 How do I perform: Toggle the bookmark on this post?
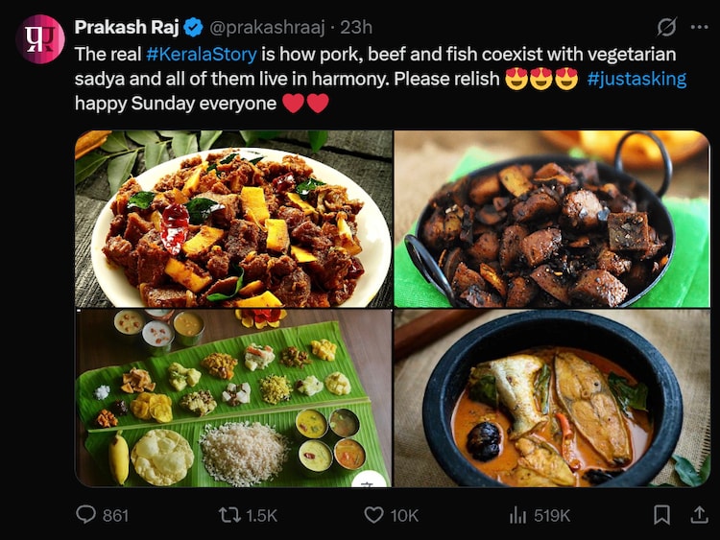pyautogui.click(x=661, y=515)
